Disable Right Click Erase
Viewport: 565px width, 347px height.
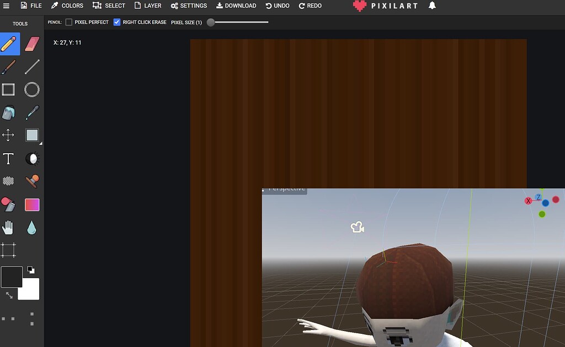116,22
